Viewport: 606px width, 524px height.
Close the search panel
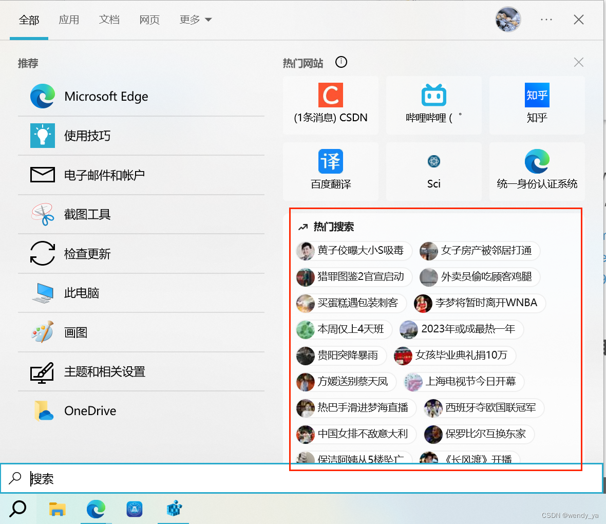[579, 20]
